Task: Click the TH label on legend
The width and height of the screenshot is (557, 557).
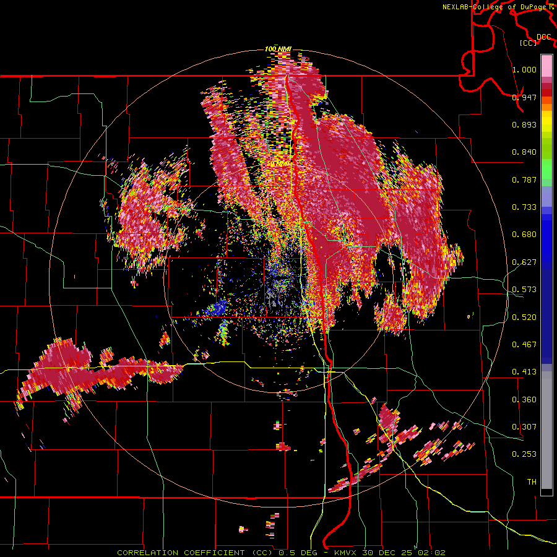Action: 532,482
